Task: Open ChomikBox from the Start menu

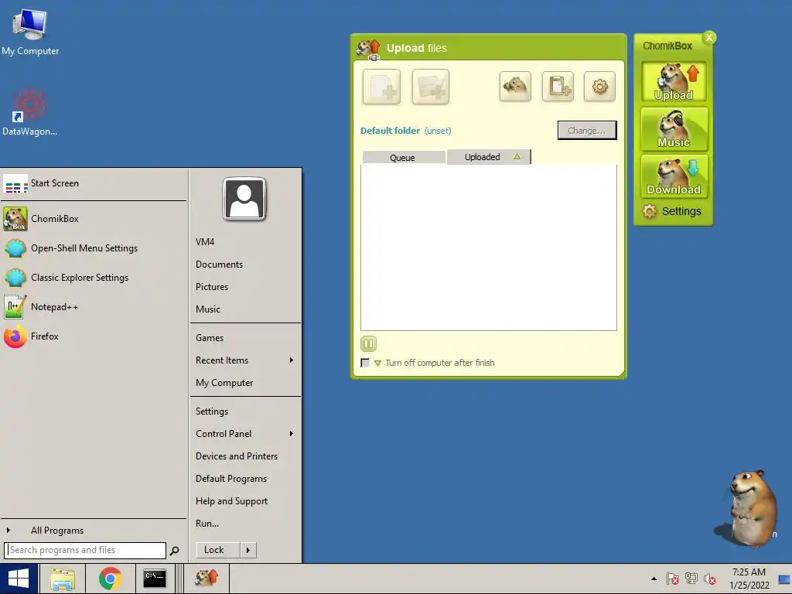Action: (x=94, y=219)
